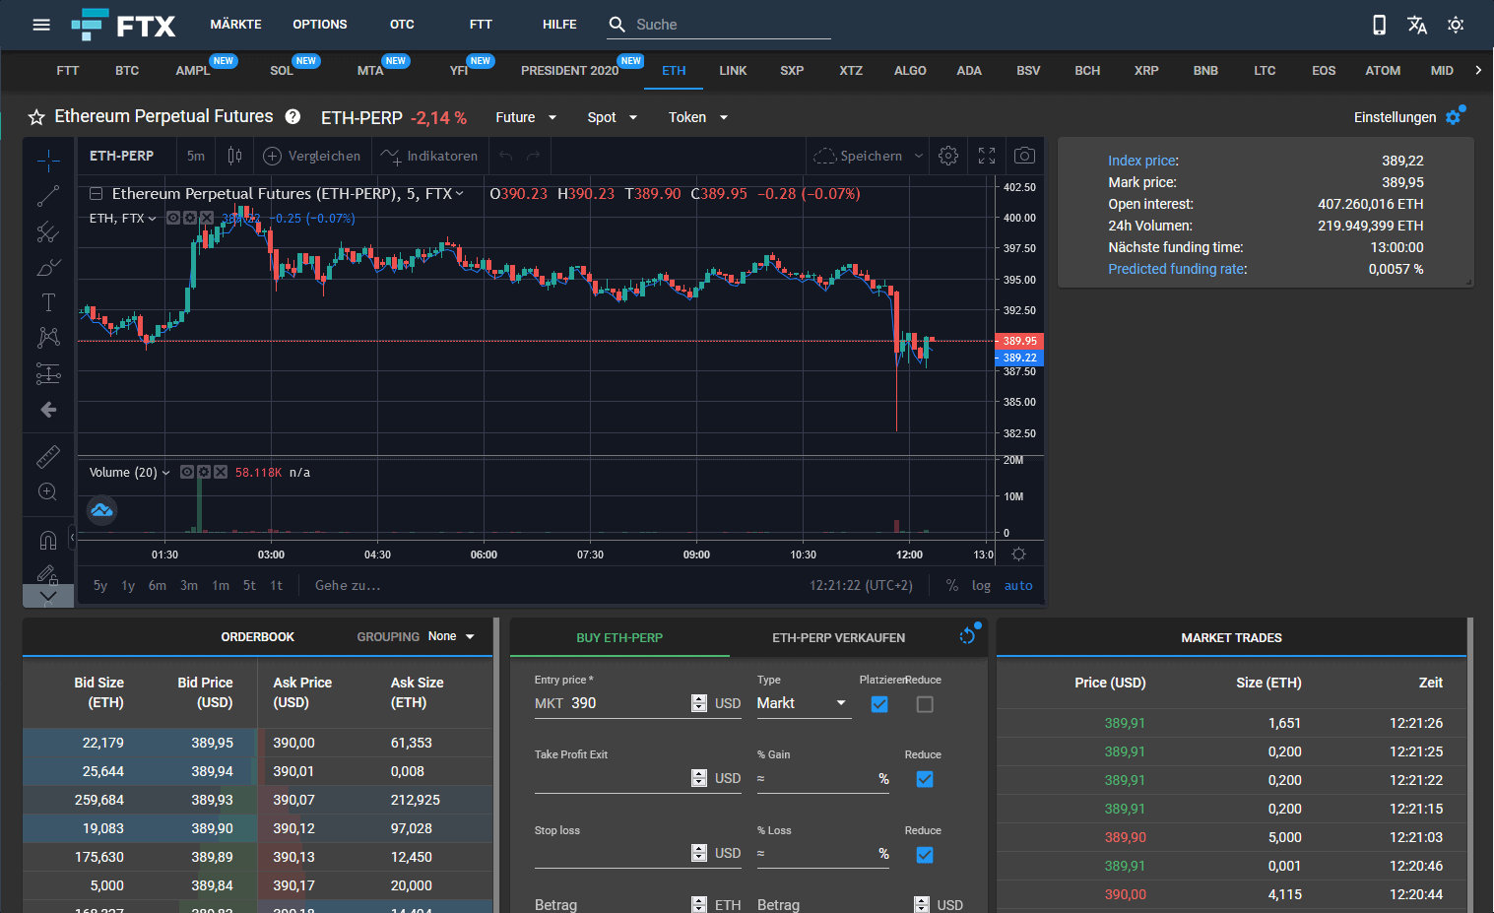The height and width of the screenshot is (913, 1494).
Task: Select the trend line drawing tool
Action: click(x=48, y=196)
